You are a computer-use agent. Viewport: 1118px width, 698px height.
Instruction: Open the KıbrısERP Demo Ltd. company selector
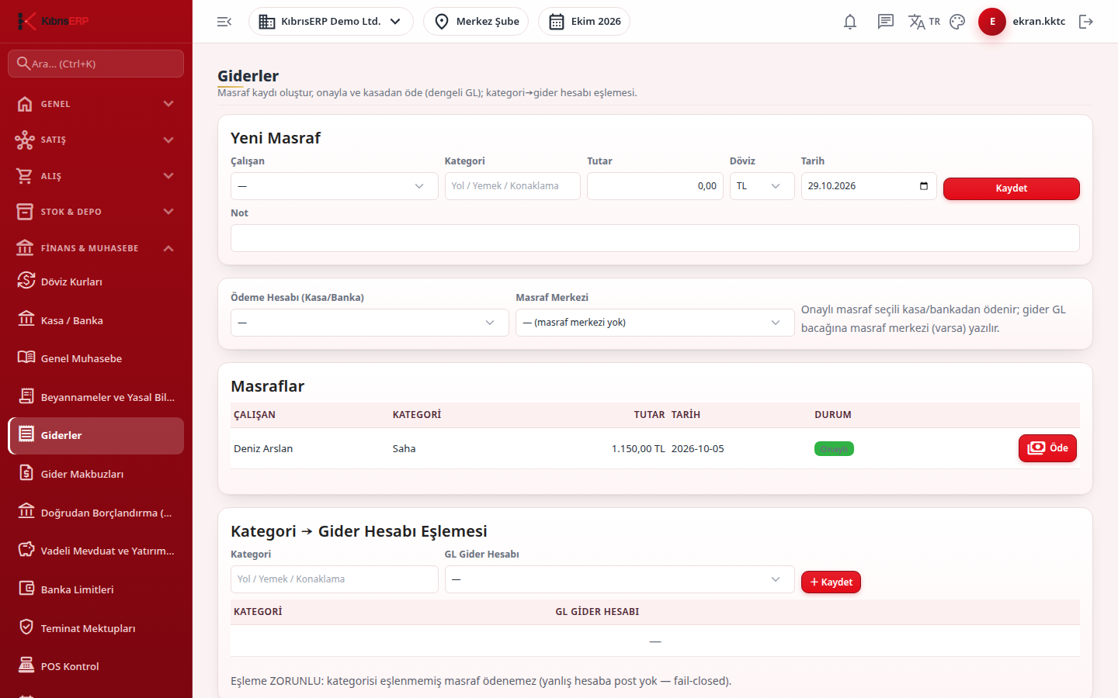click(x=331, y=22)
